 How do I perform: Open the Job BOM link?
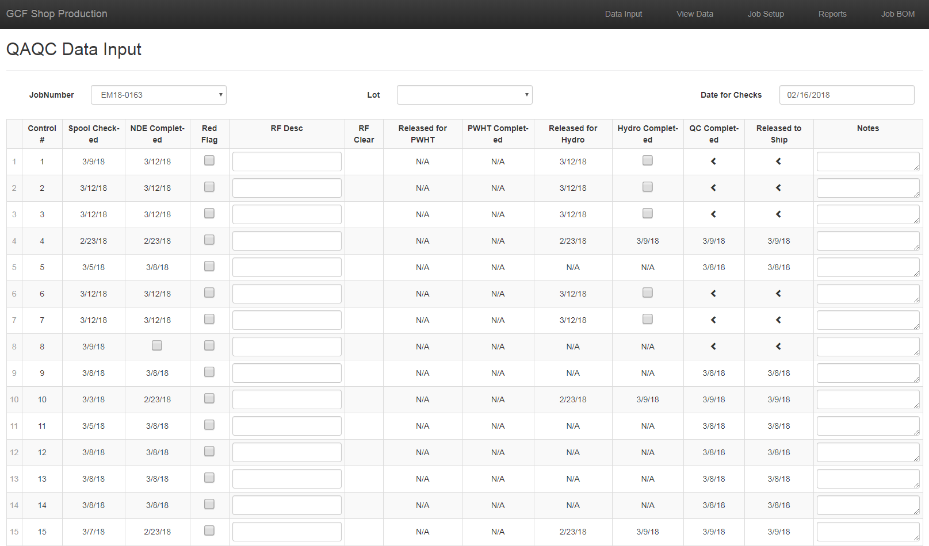(x=897, y=14)
